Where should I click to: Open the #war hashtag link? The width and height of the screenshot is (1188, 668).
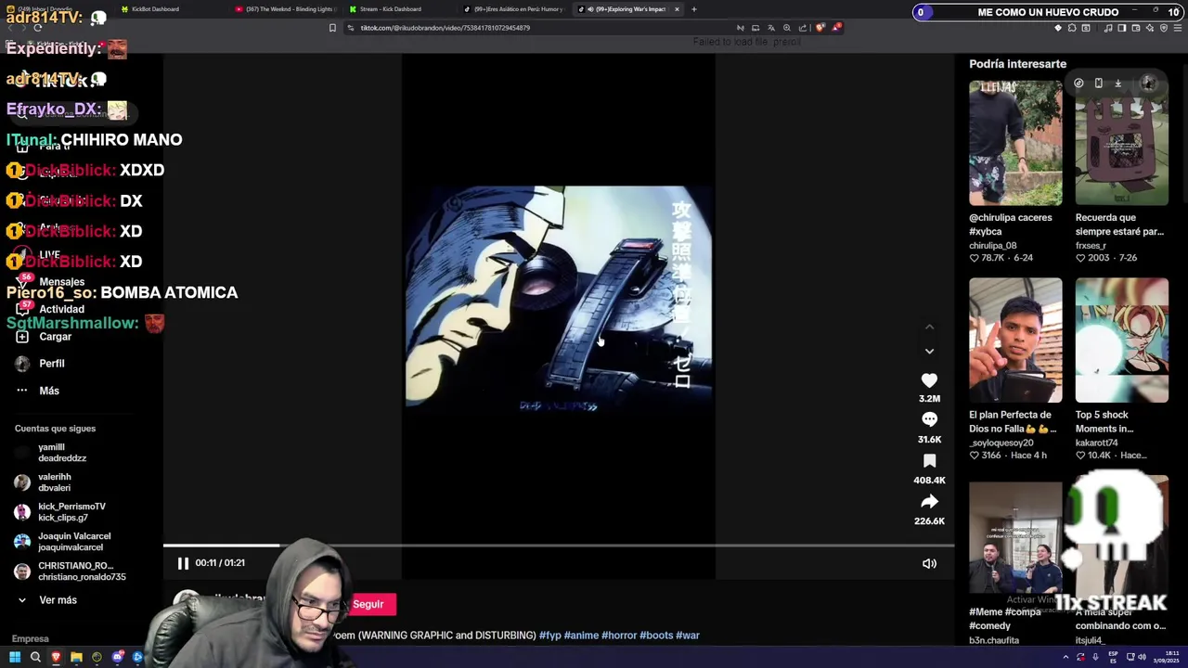688,636
